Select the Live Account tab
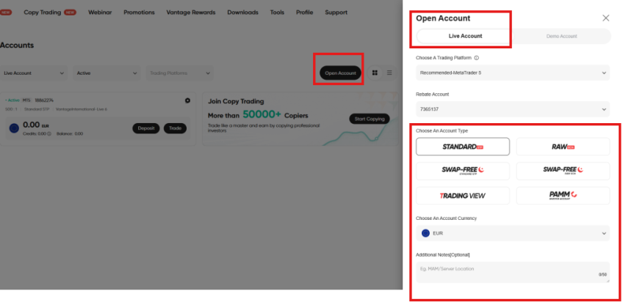Image resolution: width=623 pixels, height=302 pixels. (465, 36)
